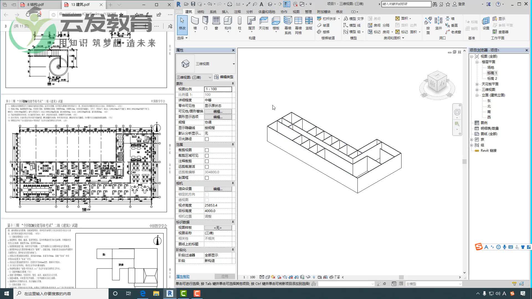Image resolution: width=532 pixels, height=299 pixels.
Task: Enable the 日光路径 sun path checkbox
Action: pyautogui.click(x=207, y=139)
